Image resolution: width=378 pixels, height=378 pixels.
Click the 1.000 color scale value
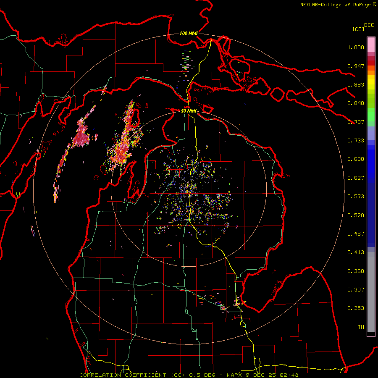tap(356, 47)
